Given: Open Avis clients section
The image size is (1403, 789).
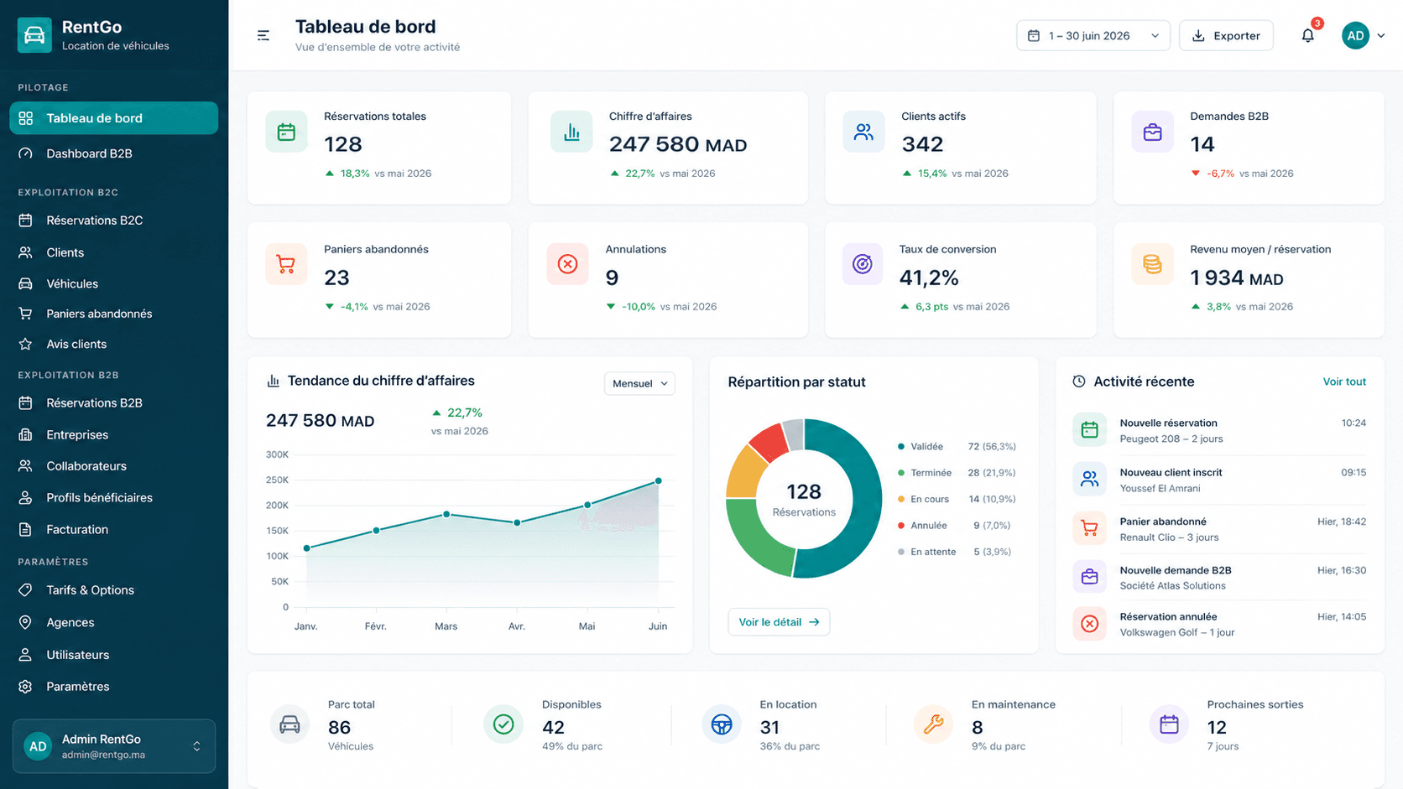Looking at the screenshot, I should pos(114,344).
